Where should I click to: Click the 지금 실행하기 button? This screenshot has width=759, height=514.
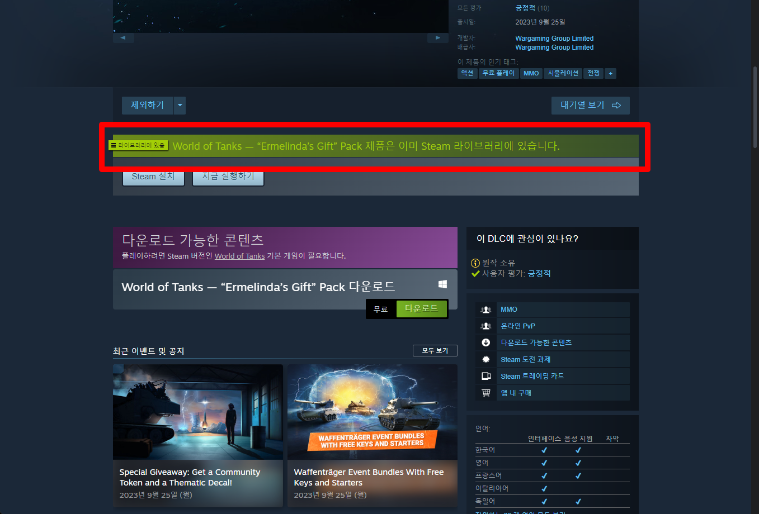click(228, 177)
